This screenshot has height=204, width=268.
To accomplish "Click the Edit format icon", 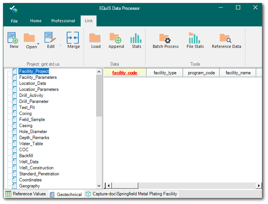I will point(50,37).
